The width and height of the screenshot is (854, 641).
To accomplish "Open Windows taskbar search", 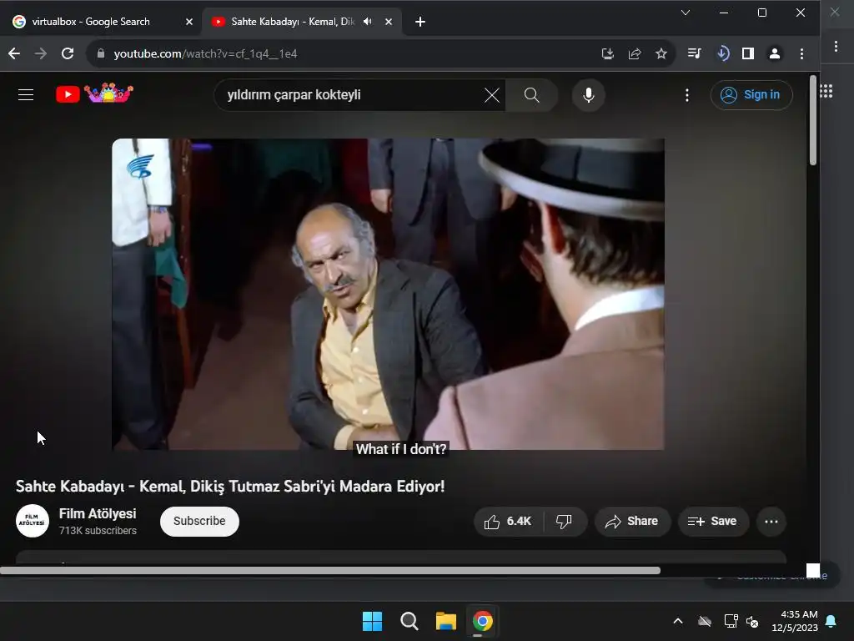I will pos(409,621).
